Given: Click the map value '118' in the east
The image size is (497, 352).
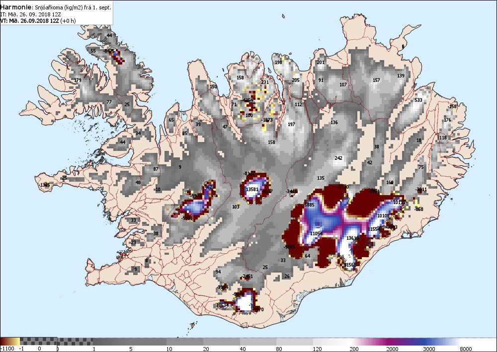Looking at the screenshot, I should click(x=443, y=138).
